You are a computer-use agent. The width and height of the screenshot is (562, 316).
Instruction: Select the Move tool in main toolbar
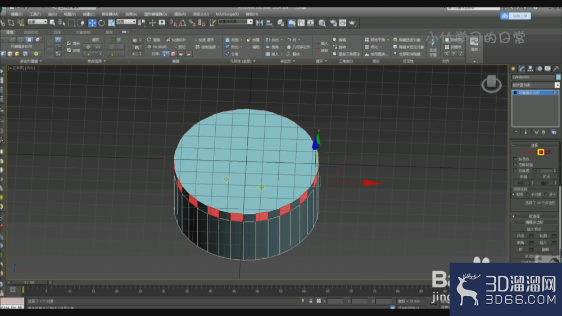pyautogui.click(x=92, y=23)
